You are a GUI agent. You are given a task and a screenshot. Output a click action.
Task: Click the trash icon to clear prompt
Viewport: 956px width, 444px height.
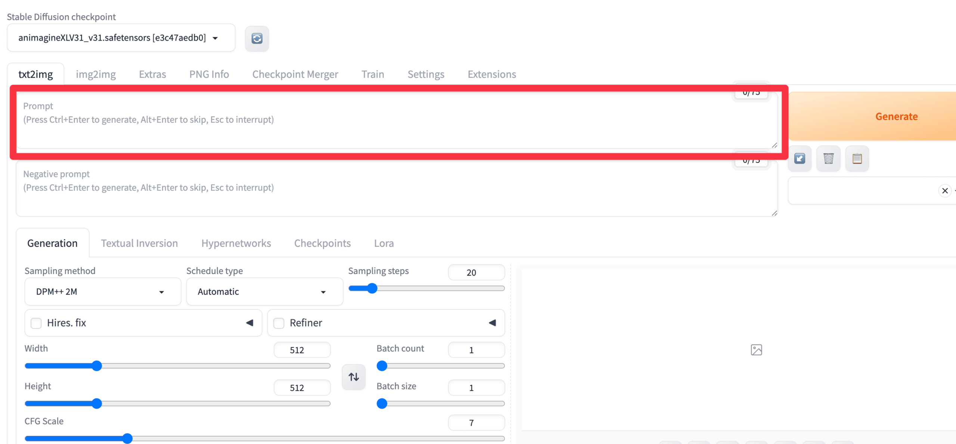pos(828,158)
